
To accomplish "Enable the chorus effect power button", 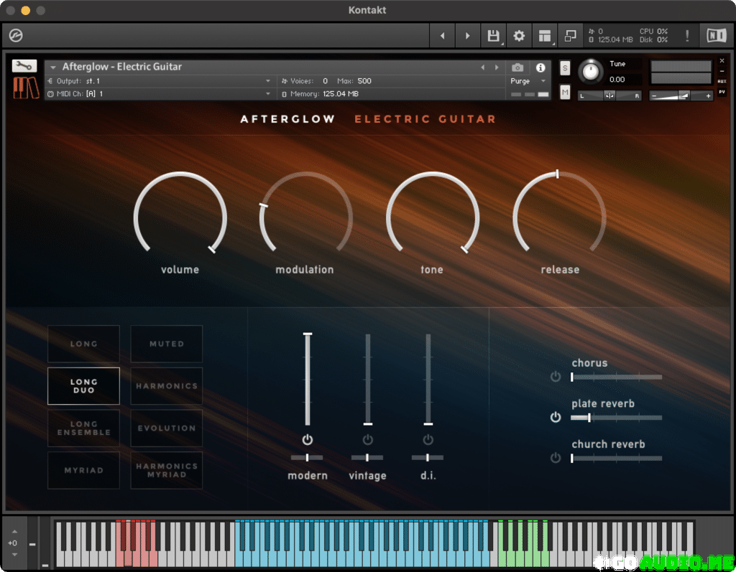I will click(x=555, y=377).
